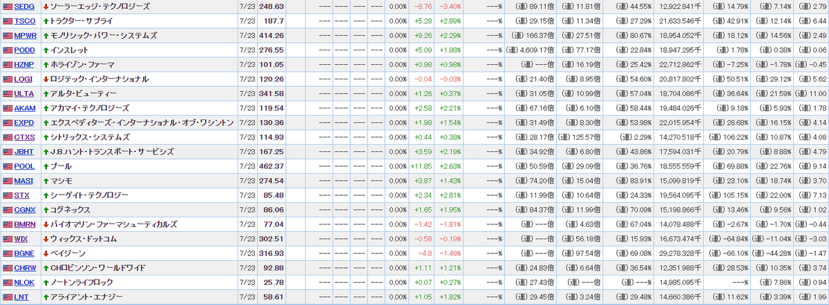Follow the MPWR ticker link
The width and height of the screenshot is (829, 305).
(x=26, y=35)
